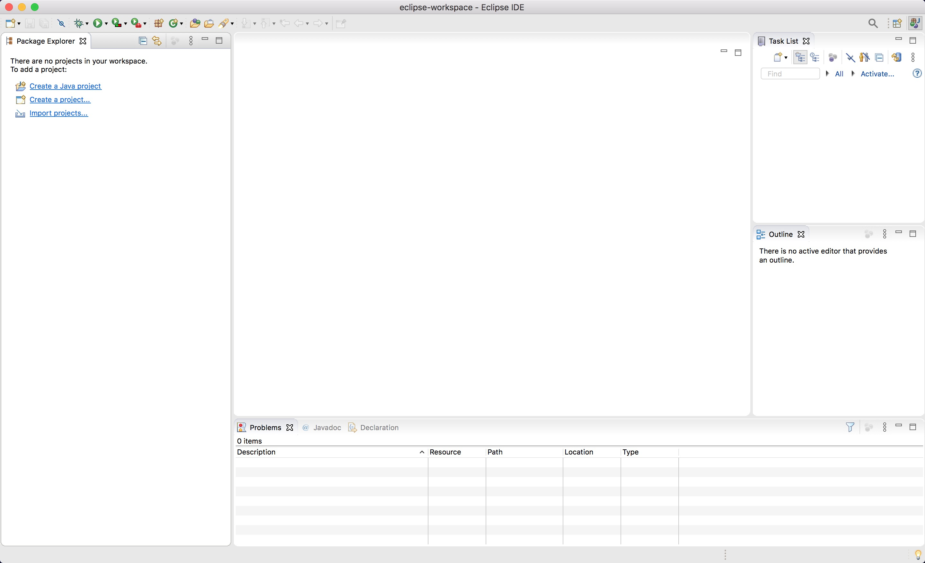This screenshot has height=563, width=925.
Task: Expand the Run configurations dropdown arrow
Action: click(x=106, y=24)
